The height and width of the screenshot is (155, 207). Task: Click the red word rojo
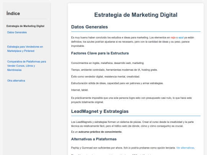173,38
